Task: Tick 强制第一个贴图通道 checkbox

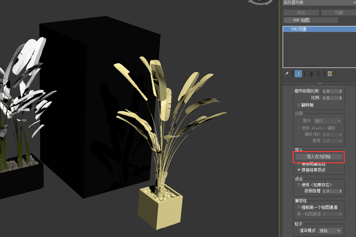Action: tap(299, 207)
